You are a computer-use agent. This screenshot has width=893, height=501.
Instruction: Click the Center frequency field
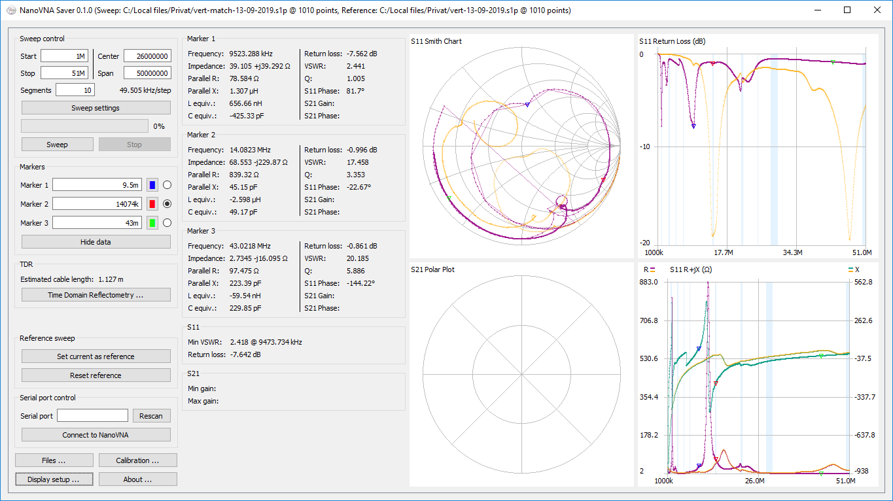(147, 56)
